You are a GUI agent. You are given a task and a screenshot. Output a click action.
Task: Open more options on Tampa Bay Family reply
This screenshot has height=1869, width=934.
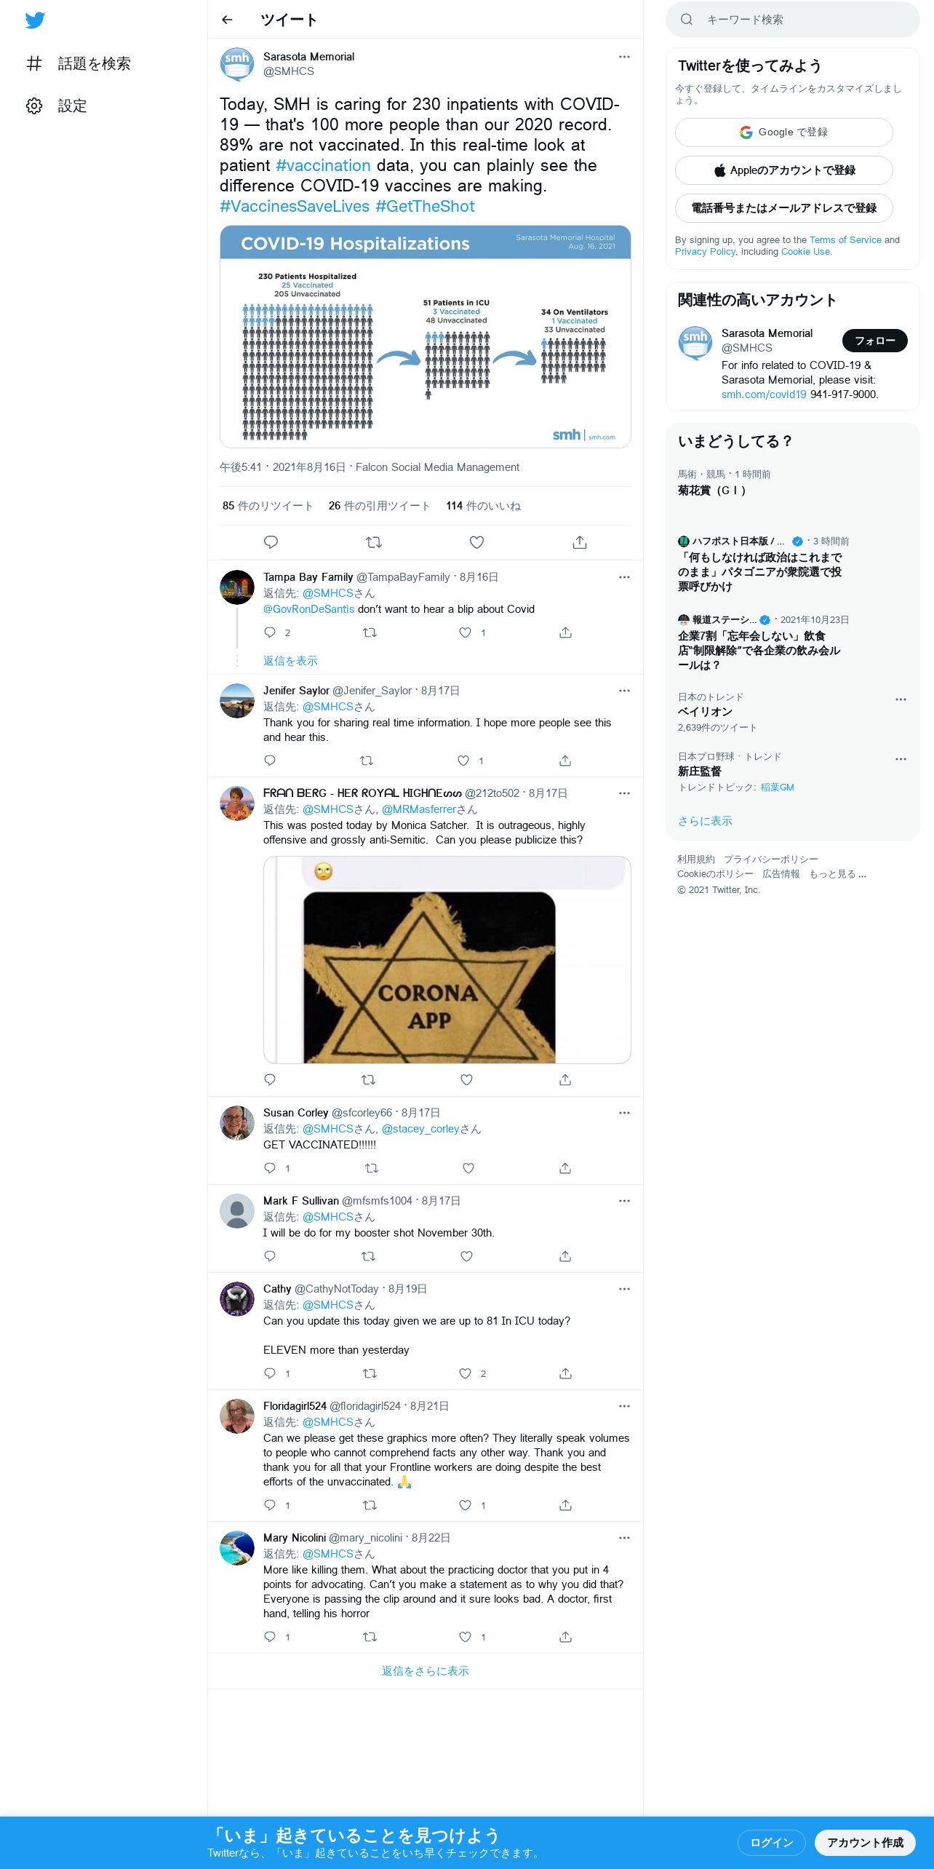tap(624, 577)
